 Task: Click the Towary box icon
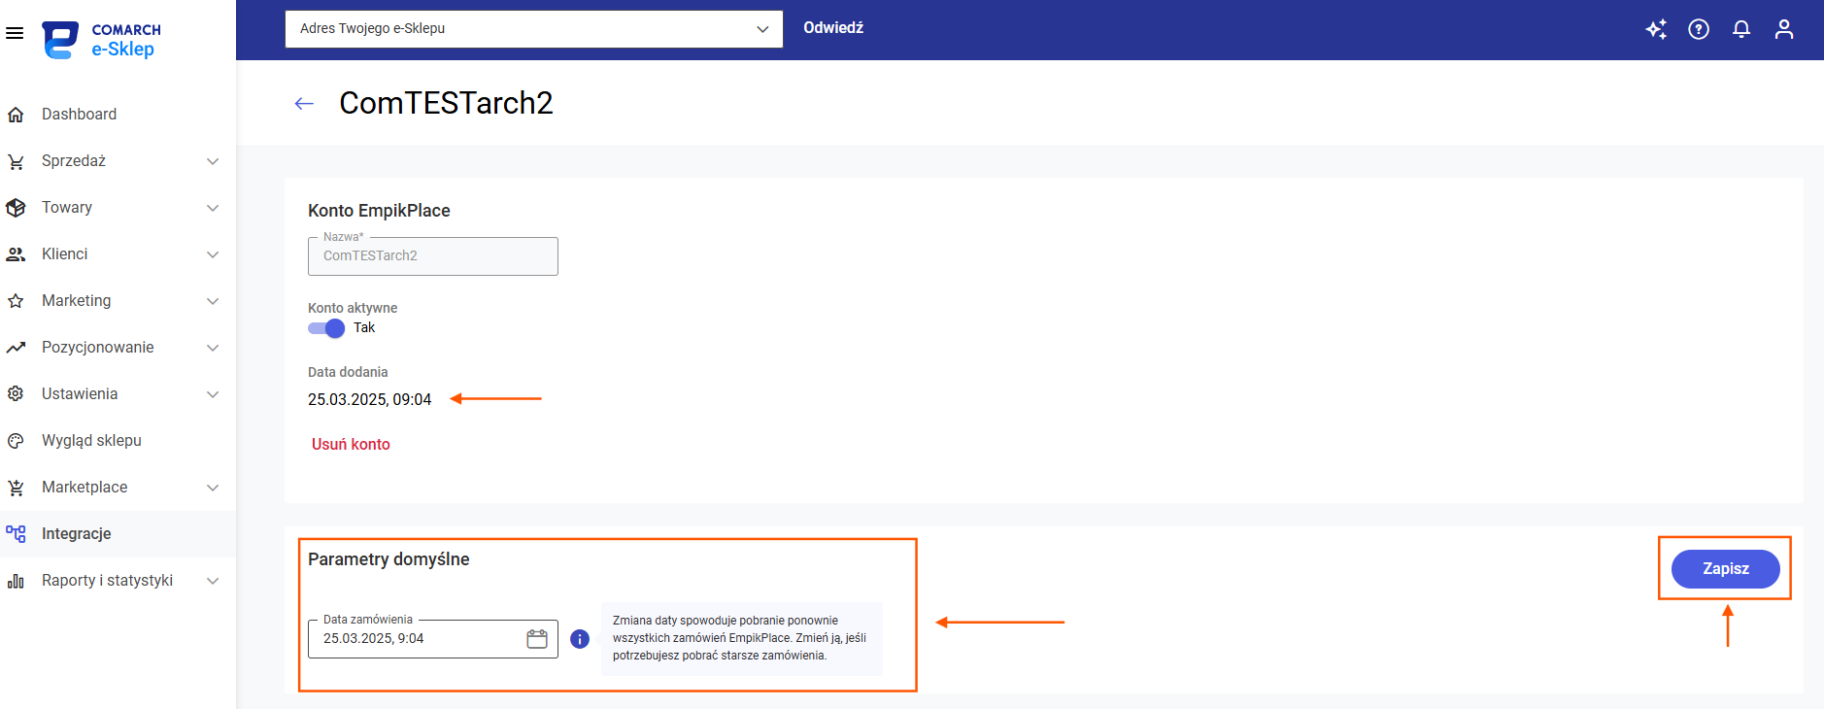pos(16,208)
